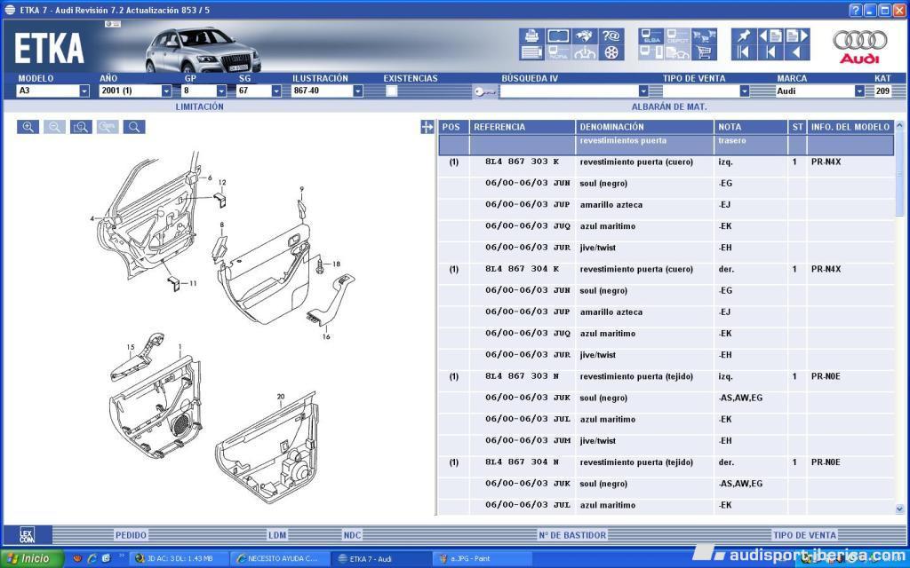Click the Búsqueda IV input field
Viewport: 910px width, 568px height.
(569, 91)
